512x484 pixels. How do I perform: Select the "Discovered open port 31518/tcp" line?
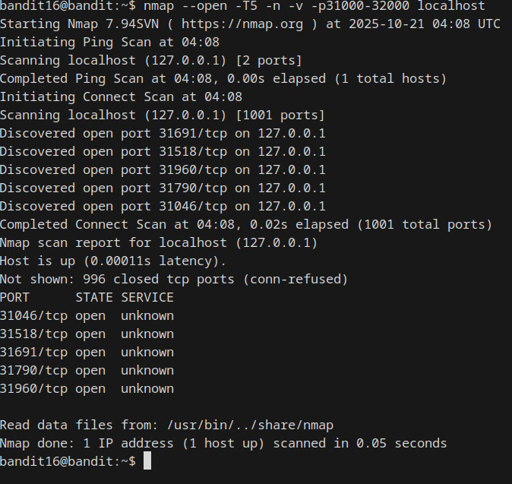[163, 151]
